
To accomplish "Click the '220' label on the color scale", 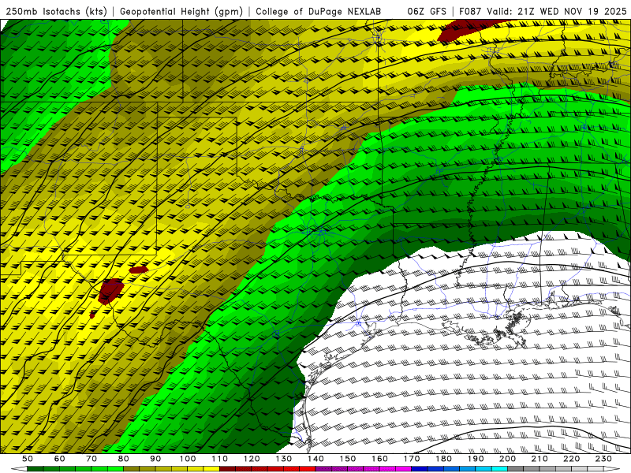I will click(x=572, y=459).
